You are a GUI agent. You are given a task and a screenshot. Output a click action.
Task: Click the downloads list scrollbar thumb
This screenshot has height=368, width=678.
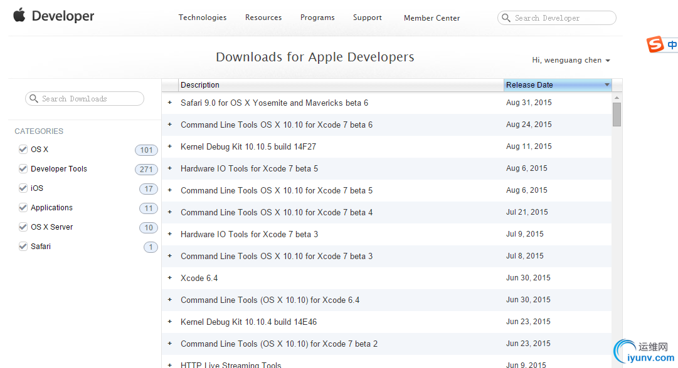(x=617, y=115)
